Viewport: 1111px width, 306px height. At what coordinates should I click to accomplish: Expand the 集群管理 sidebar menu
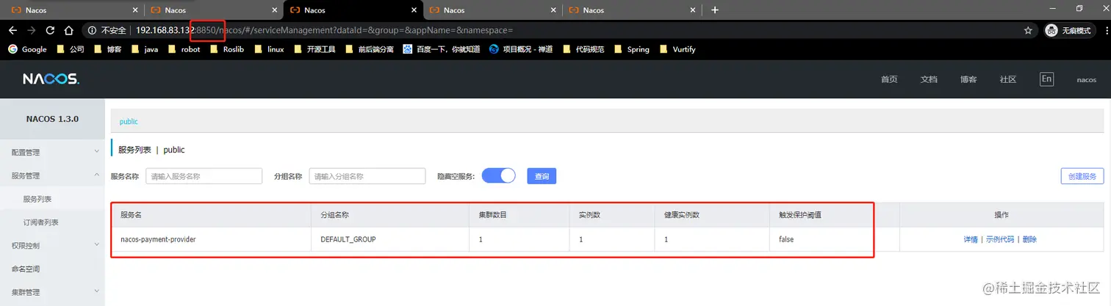52,292
